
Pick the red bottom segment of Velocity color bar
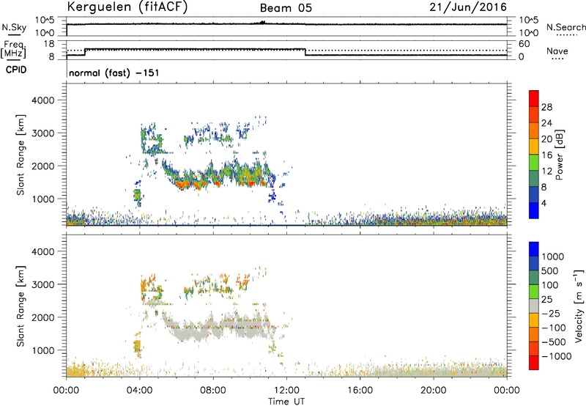534,363
